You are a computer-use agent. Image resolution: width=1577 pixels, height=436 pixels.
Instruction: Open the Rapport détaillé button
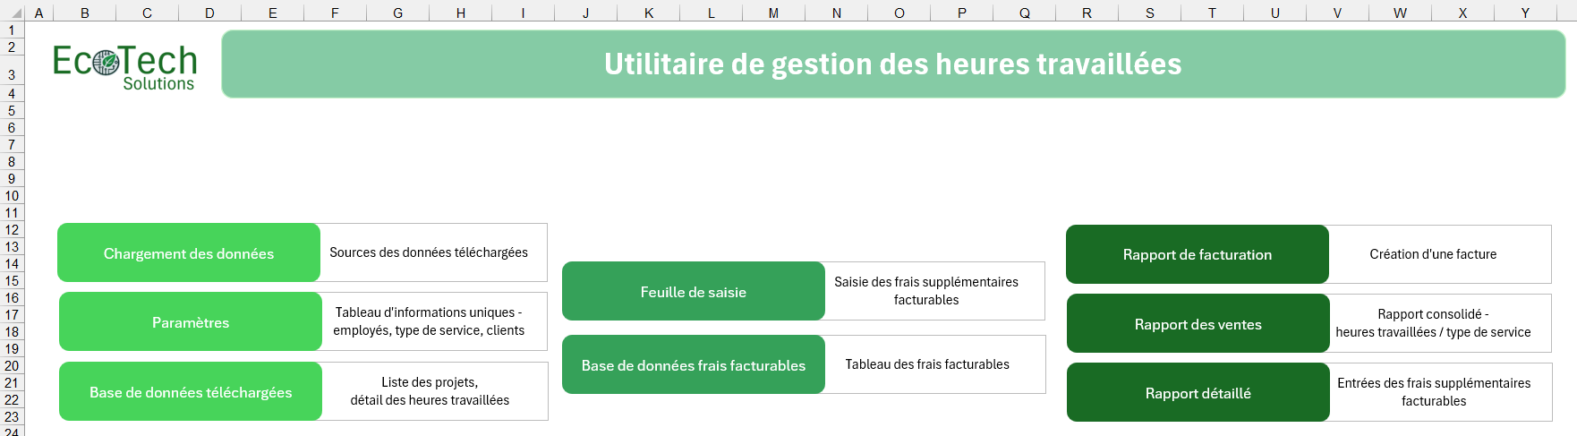(x=1198, y=393)
